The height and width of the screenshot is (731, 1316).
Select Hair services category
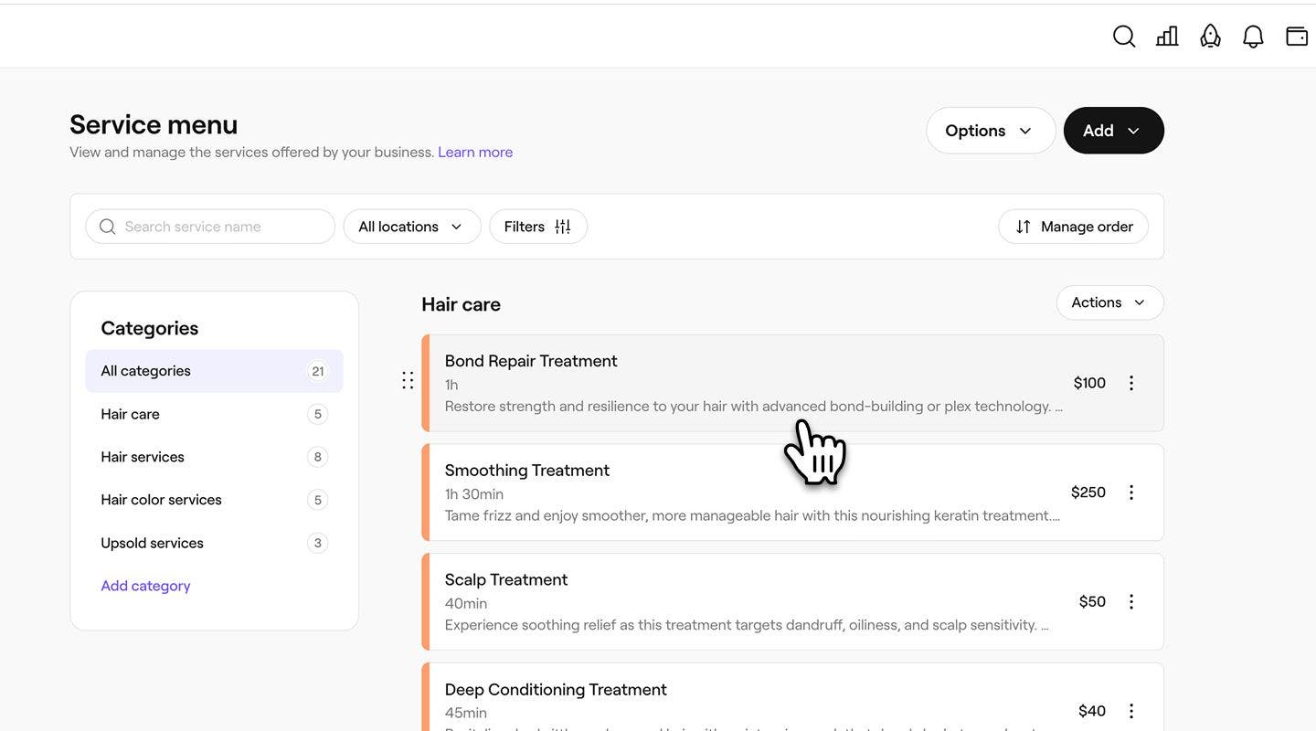tap(143, 457)
